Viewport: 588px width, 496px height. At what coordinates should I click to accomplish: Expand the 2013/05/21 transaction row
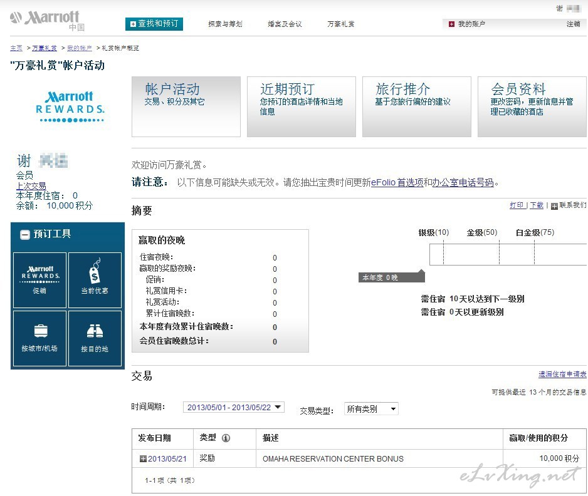(x=142, y=458)
